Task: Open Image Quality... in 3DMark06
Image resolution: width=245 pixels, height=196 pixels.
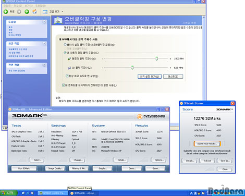Action: tap(55, 168)
